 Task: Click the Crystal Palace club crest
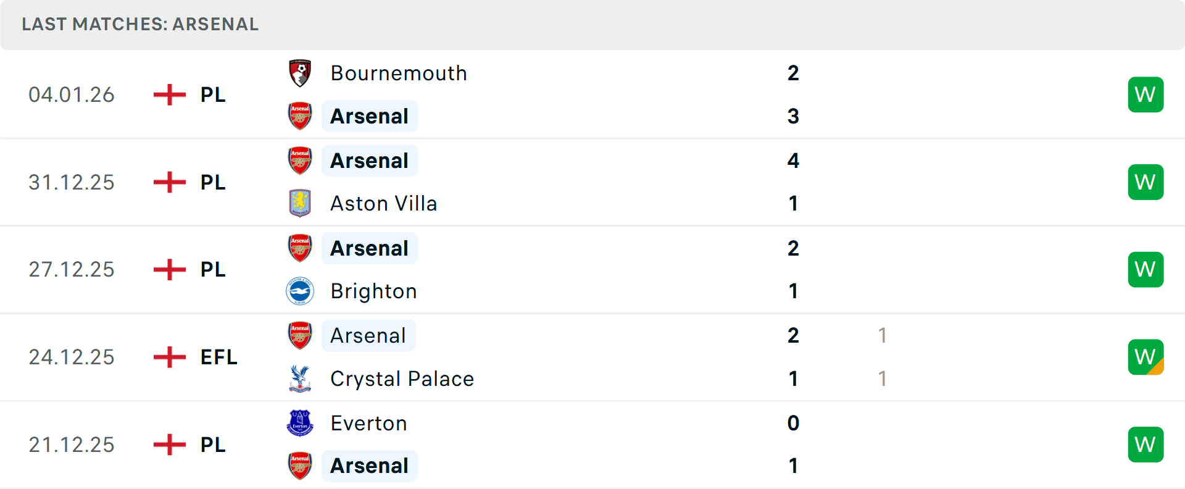[x=300, y=378]
